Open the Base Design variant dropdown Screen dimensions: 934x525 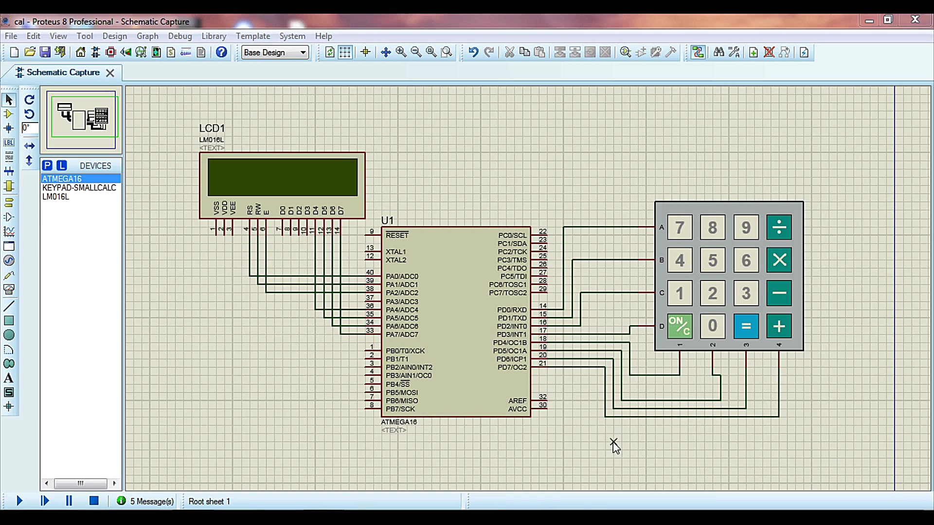275,52
